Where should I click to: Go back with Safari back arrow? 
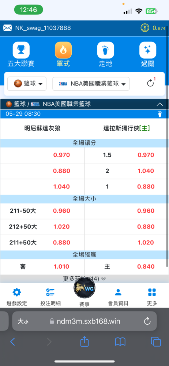pos(12,342)
